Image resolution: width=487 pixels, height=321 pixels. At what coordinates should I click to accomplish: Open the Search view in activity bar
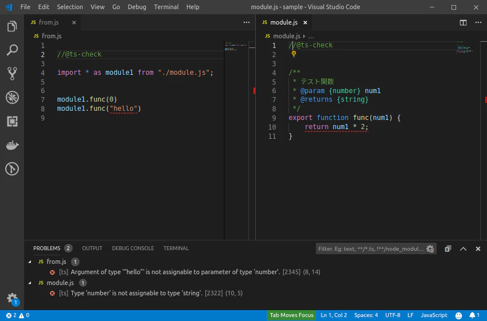[12, 50]
